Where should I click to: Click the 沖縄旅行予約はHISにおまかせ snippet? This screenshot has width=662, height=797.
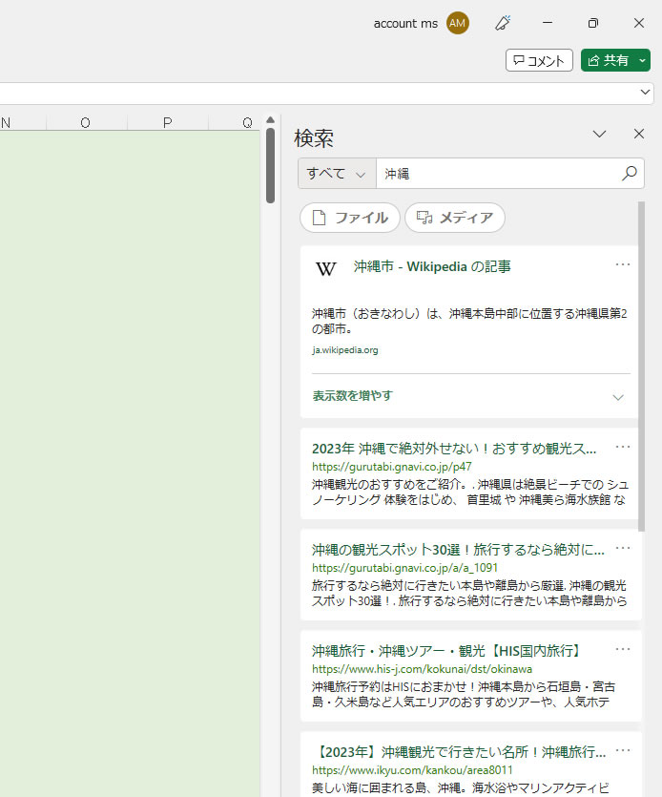click(464, 694)
